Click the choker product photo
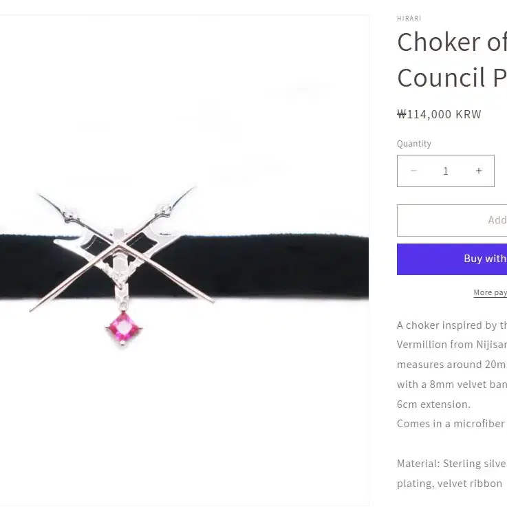 (184, 260)
